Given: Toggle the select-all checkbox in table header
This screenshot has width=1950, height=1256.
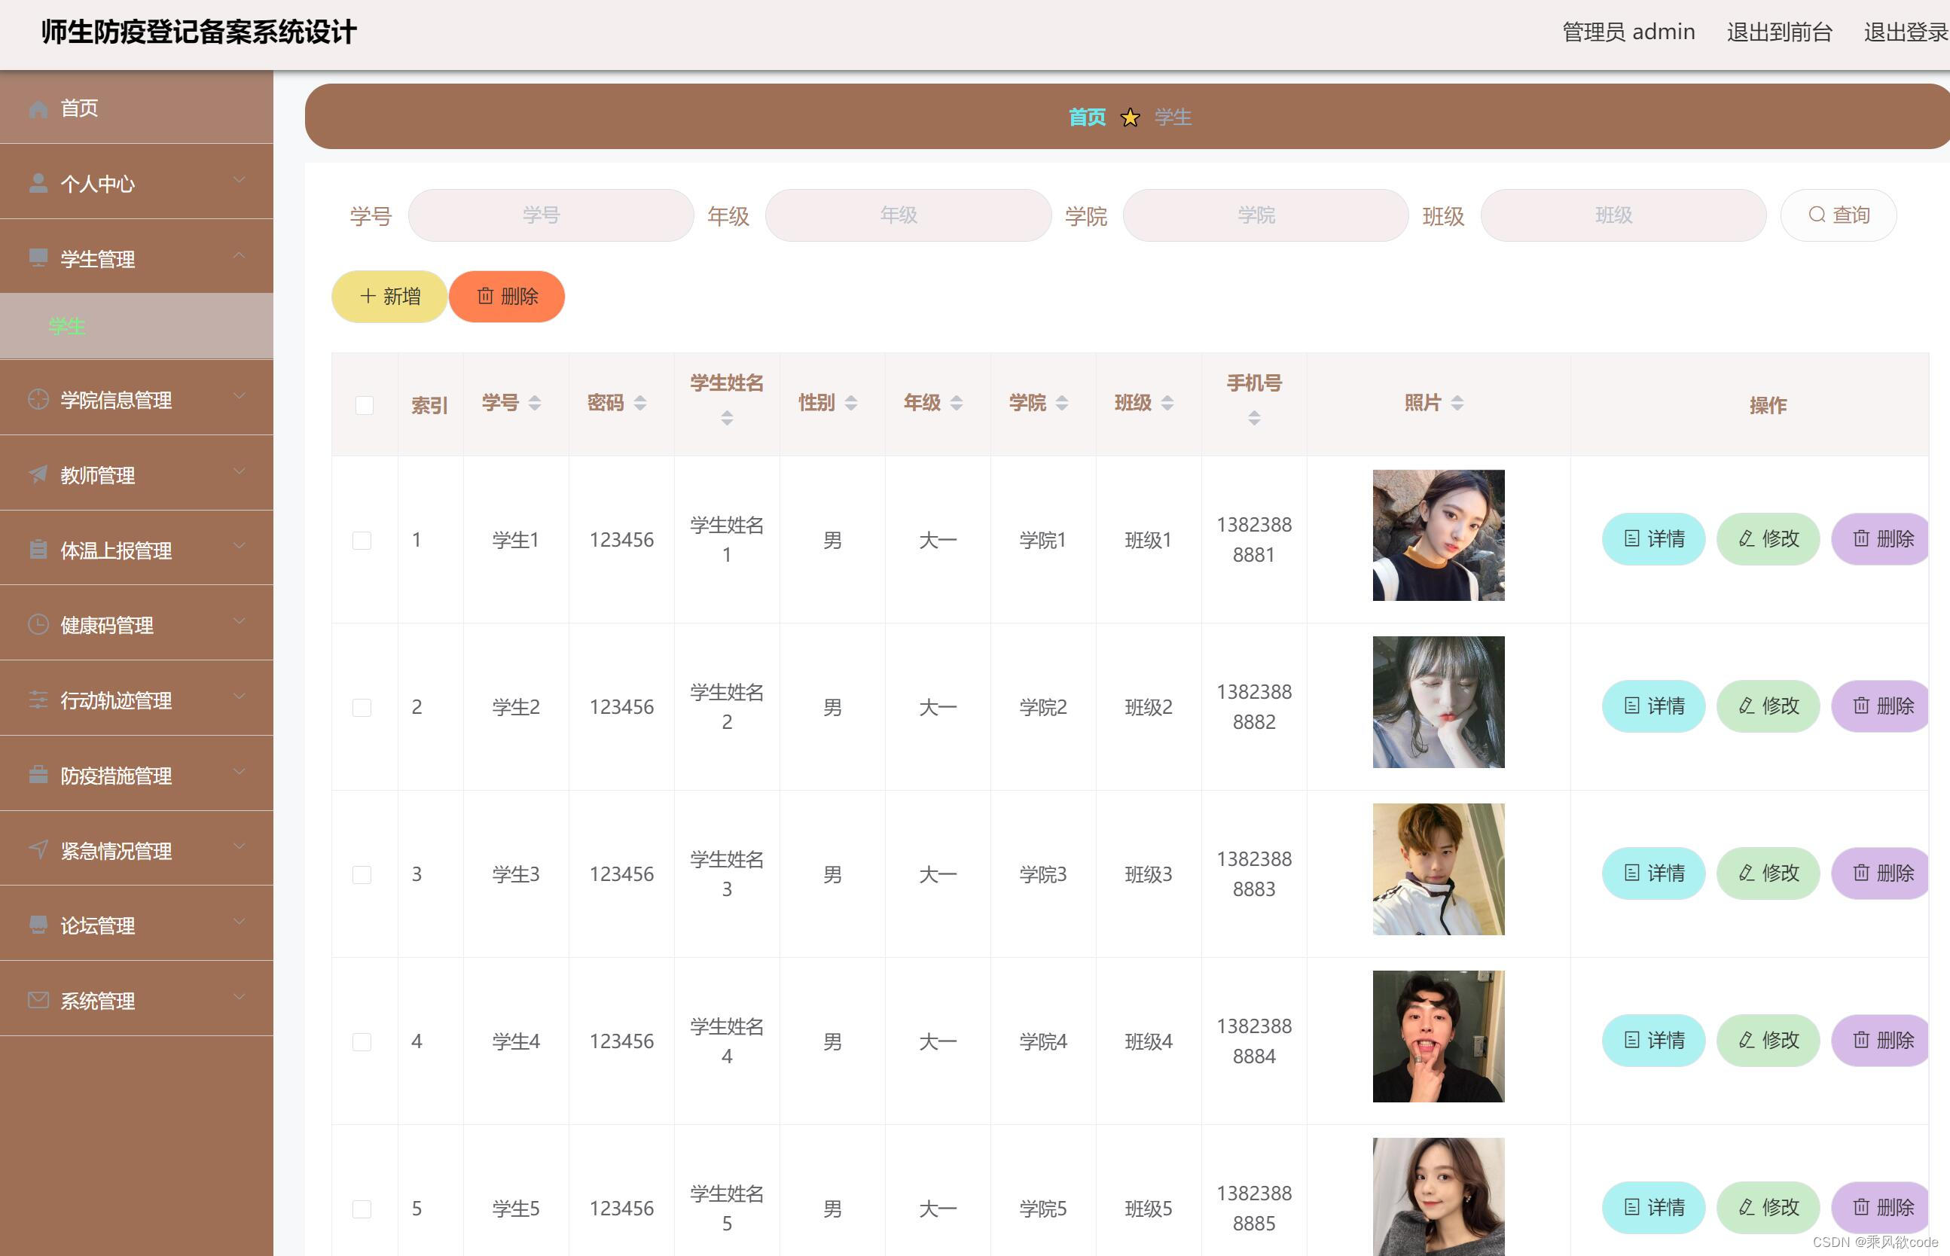Looking at the screenshot, I should (365, 405).
